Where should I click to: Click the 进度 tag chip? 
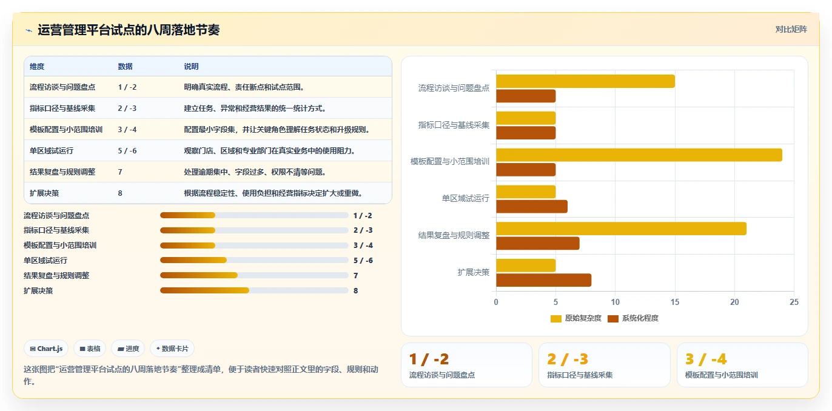click(128, 349)
